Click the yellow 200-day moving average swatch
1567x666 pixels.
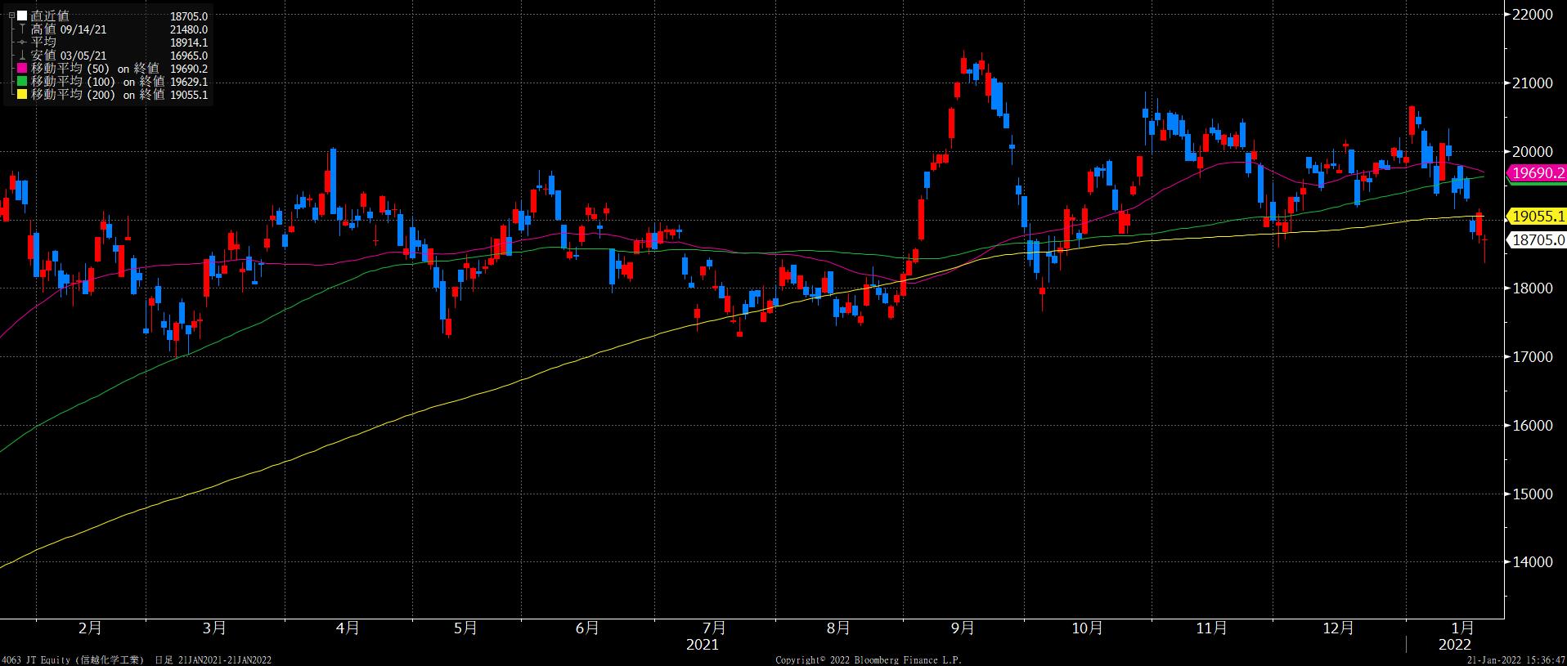point(22,95)
